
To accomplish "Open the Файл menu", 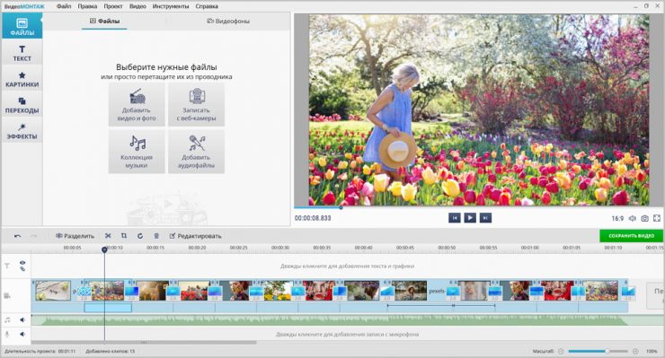I will click(x=64, y=6).
